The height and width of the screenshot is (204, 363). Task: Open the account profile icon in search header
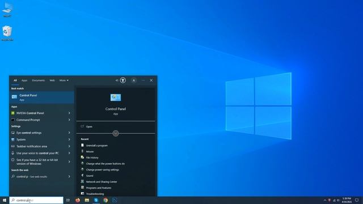pos(134,80)
